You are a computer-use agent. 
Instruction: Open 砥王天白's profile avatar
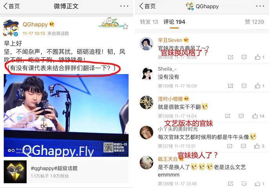(x=146, y=162)
